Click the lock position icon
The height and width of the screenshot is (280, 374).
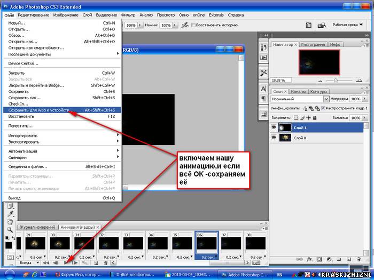point(308,118)
